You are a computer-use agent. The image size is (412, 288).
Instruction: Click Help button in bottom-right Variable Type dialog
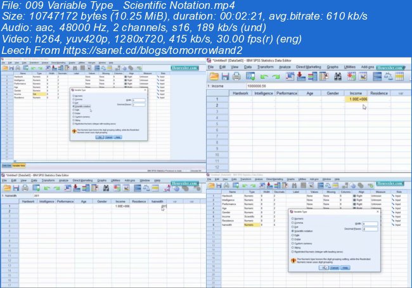345,268
